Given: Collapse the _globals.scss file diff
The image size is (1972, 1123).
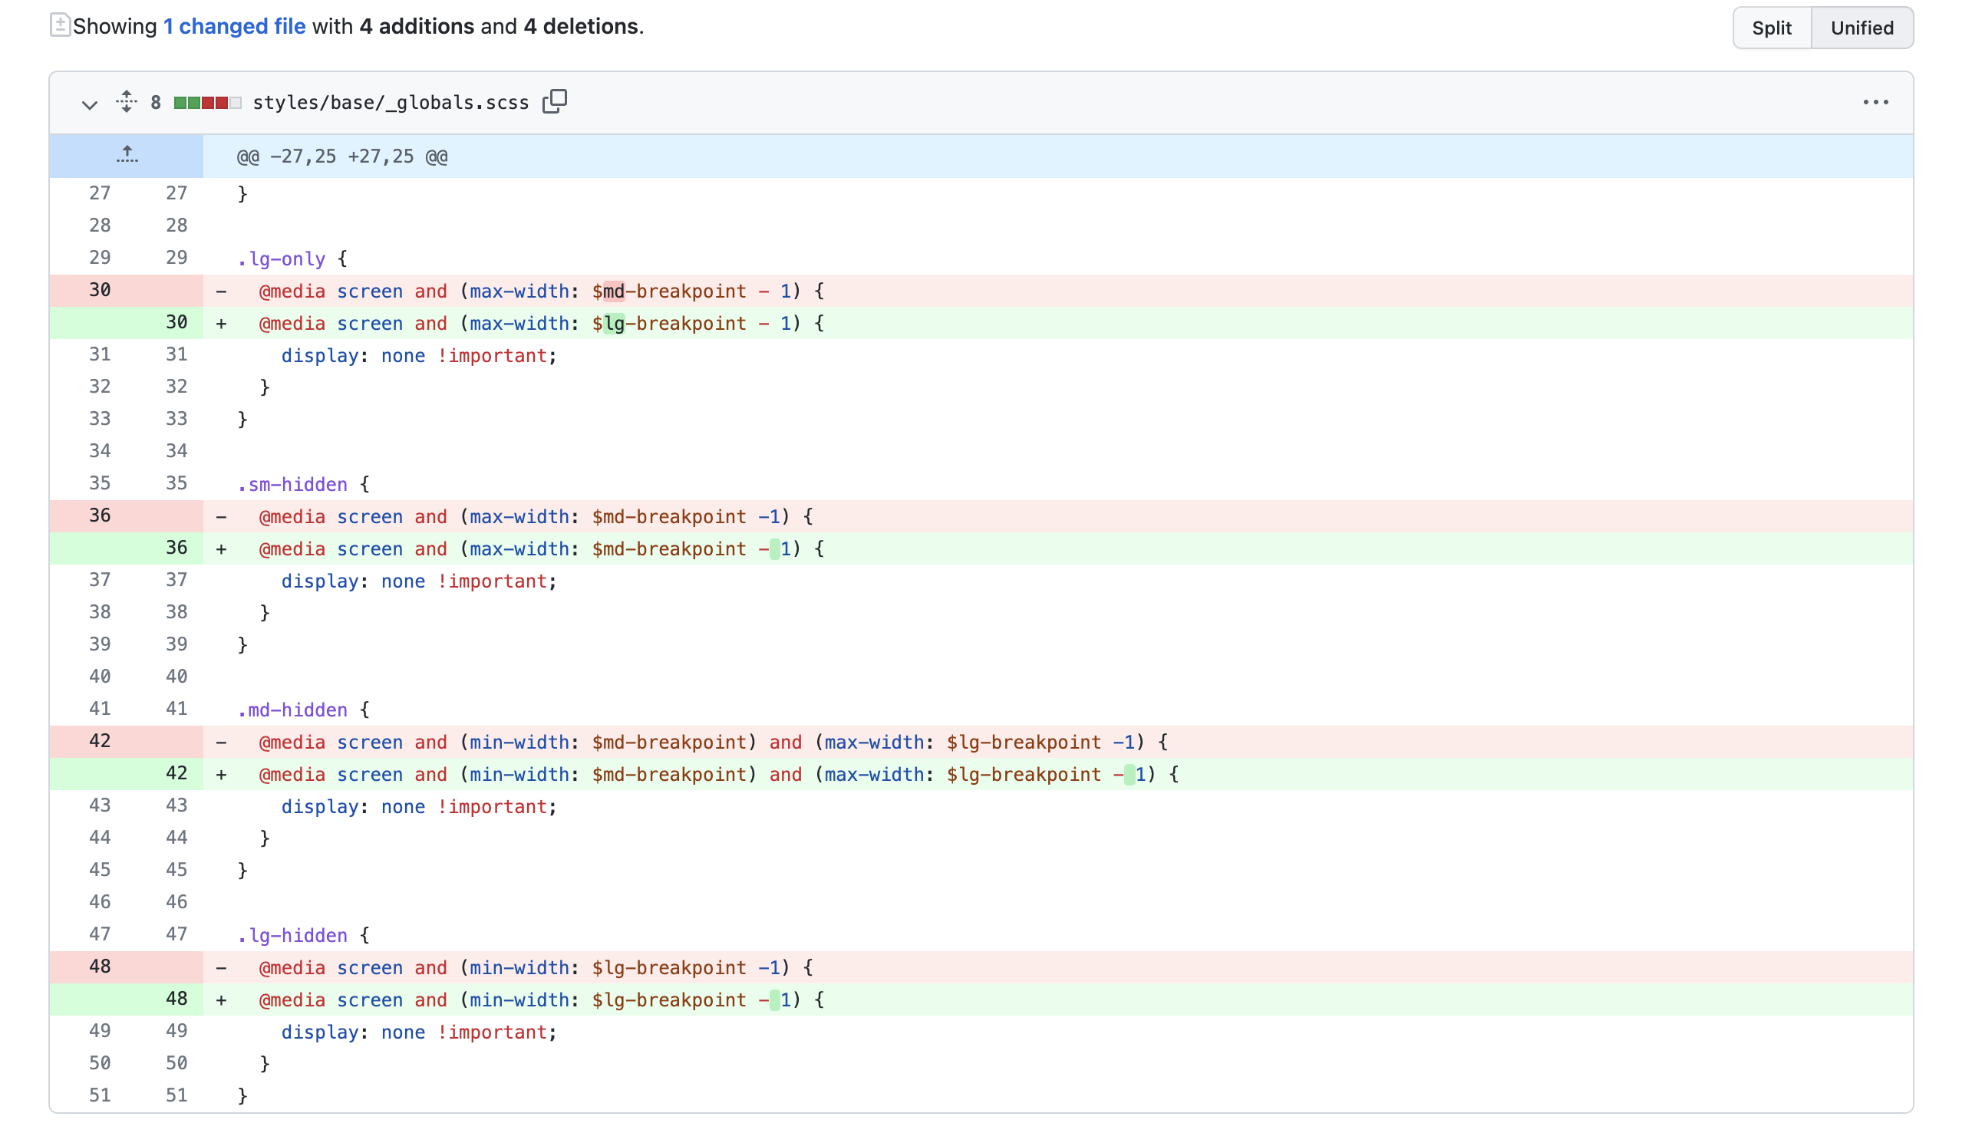Looking at the screenshot, I should (90, 104).
